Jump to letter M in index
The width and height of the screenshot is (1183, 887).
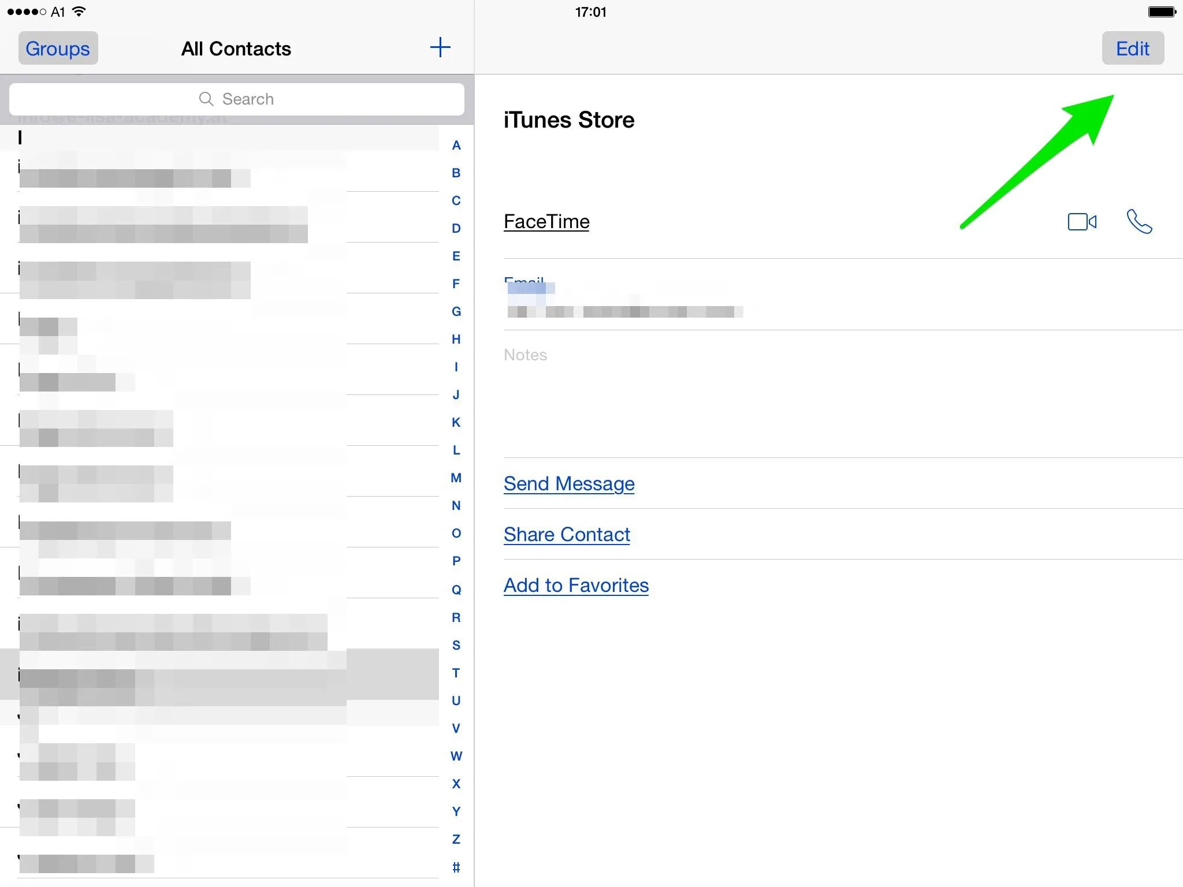[456, 478]
